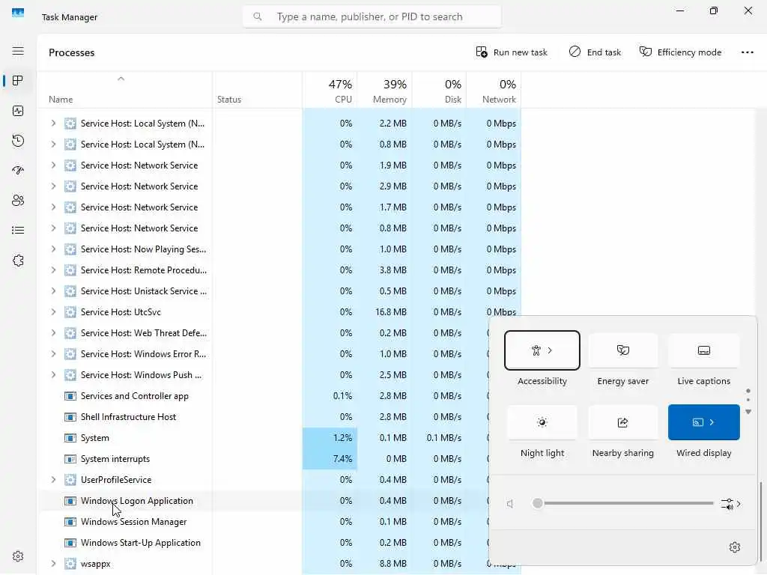Open sound output selector icon
This screenshot has height=575, width=767.
click(731, 504)
